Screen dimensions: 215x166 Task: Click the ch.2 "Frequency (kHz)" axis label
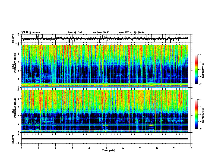(x=15, y=108)
